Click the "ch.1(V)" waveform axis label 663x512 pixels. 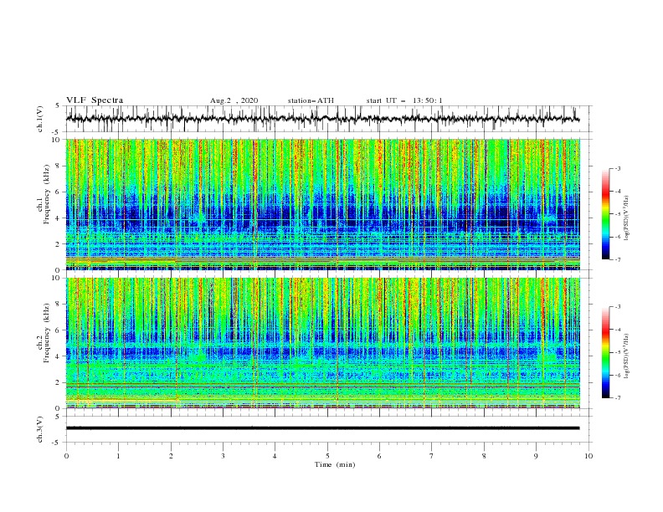pos(40,119)
